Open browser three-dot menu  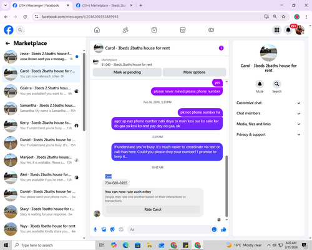[306, 17]
